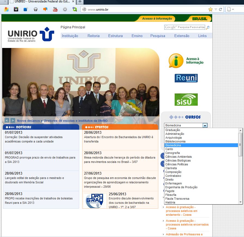Image resolution: width=244 pixels, height=237 pixels.
Task: Click the headphones music toolbar icon
Action: click(35, 9)
